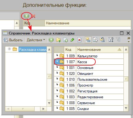Move item to another group icon
133x118 pixels.
point(95,40)
